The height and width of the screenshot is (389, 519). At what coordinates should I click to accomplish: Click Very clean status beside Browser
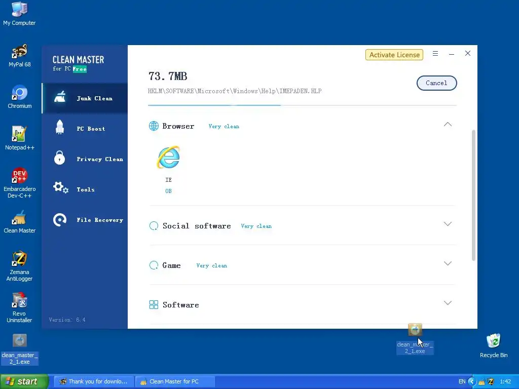coord(224,126)
